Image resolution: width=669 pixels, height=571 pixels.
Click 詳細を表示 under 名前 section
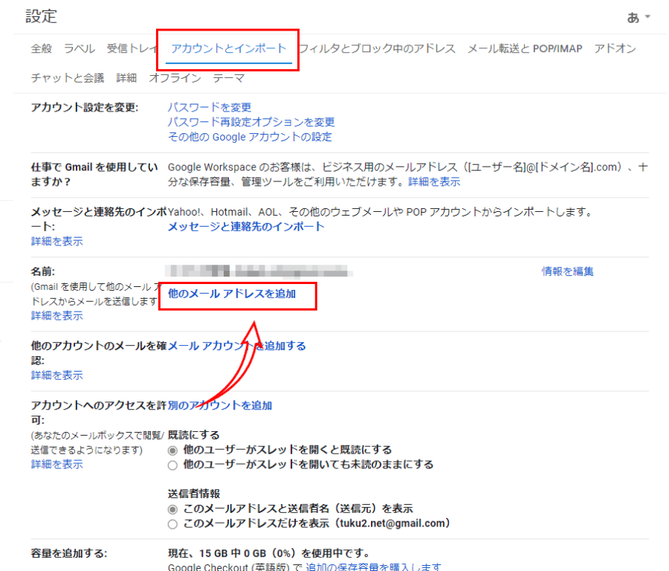[x=56, y=316]
